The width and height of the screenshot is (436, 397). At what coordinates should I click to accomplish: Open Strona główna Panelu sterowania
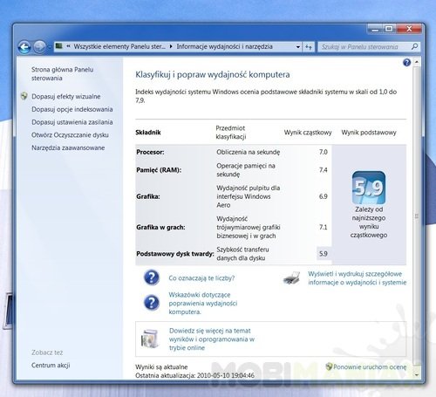(x=62, y=73)
